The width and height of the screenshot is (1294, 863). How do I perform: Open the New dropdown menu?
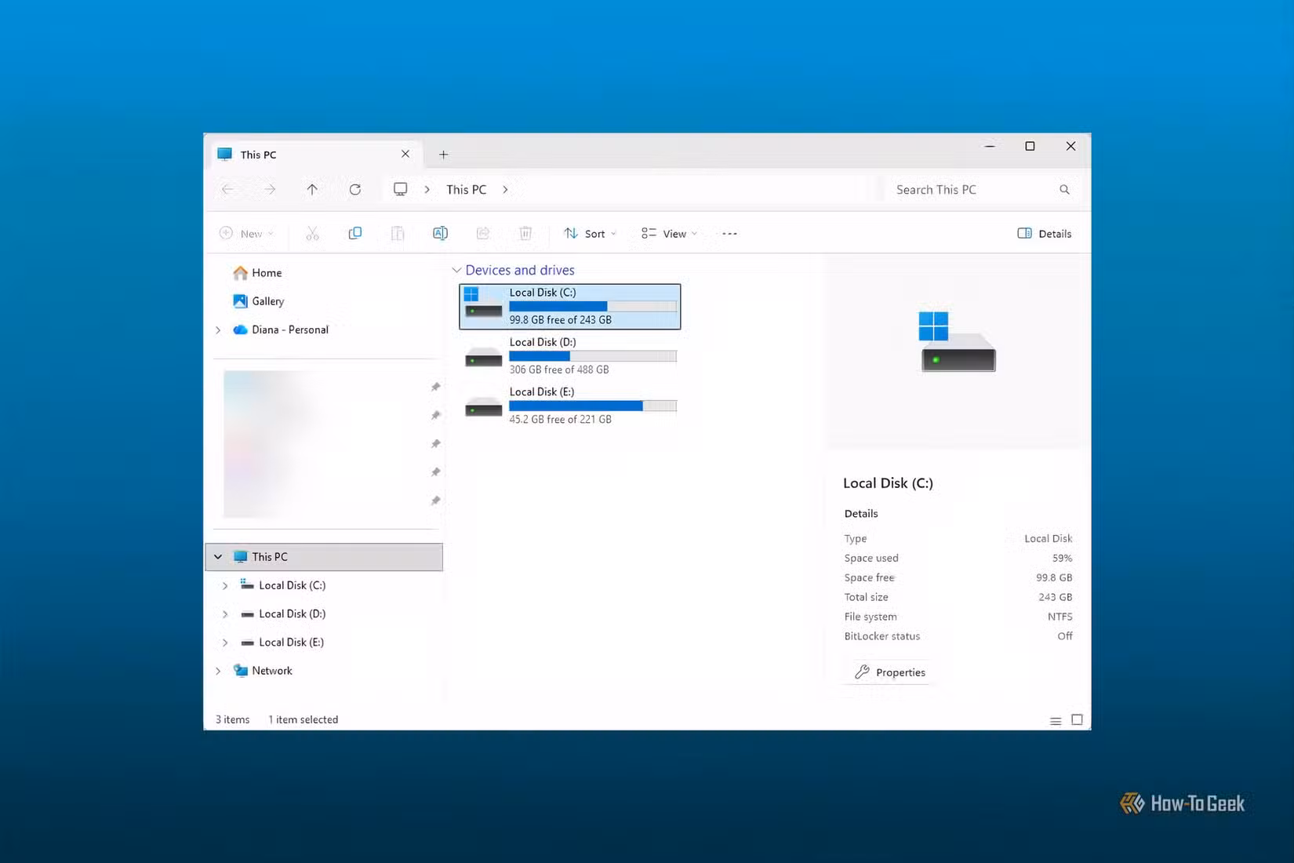(246, 234)
